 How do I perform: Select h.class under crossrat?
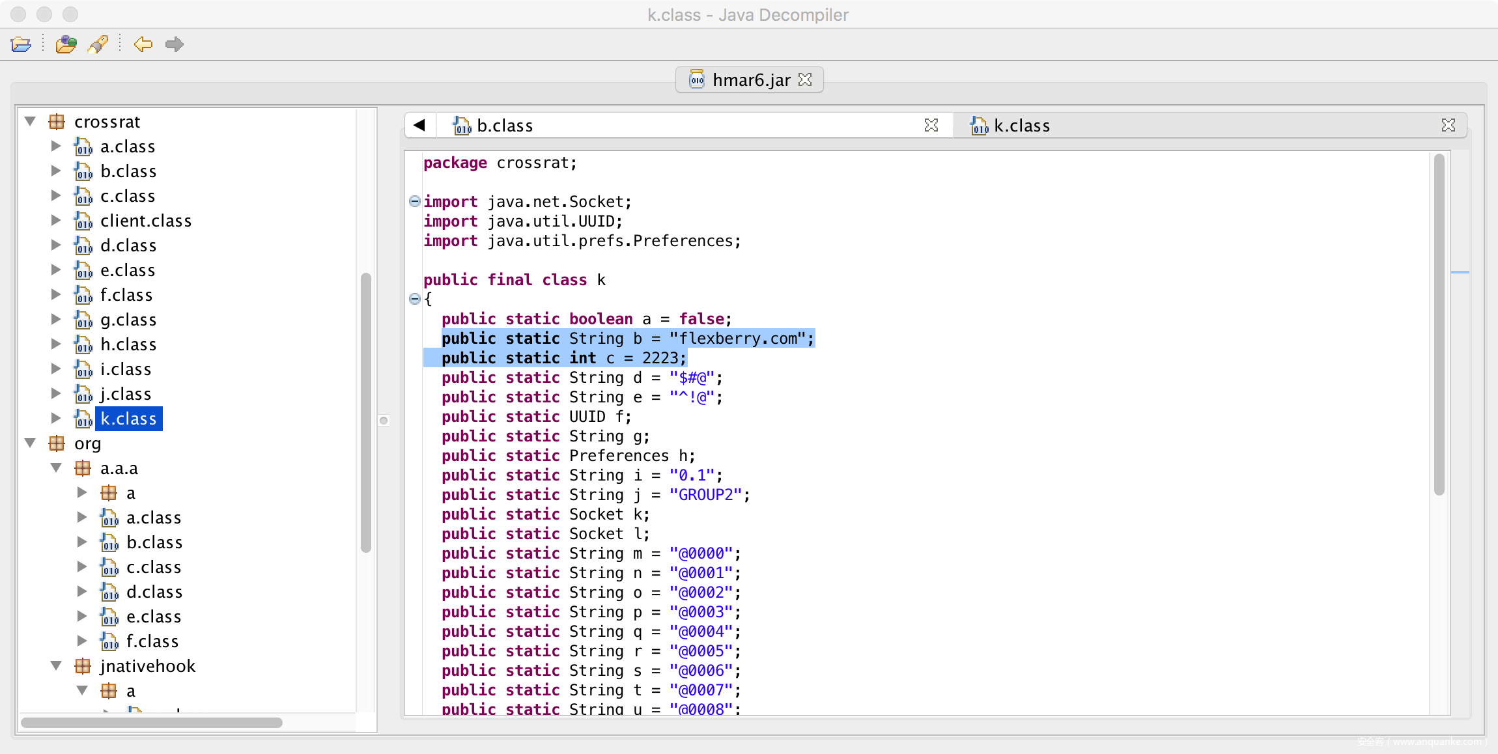click(x=128, y=344)
